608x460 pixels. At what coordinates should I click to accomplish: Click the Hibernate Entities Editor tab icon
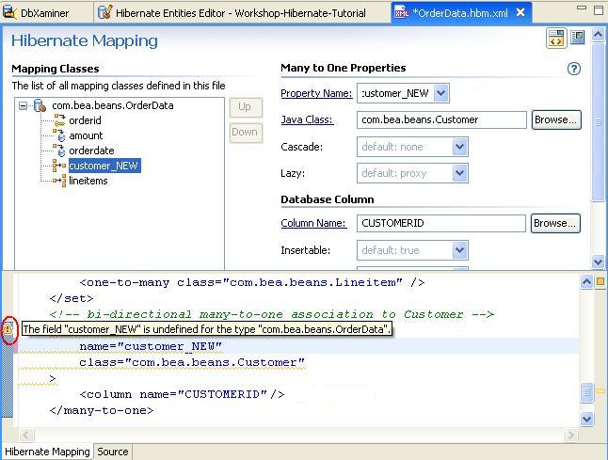click(104, 12)
